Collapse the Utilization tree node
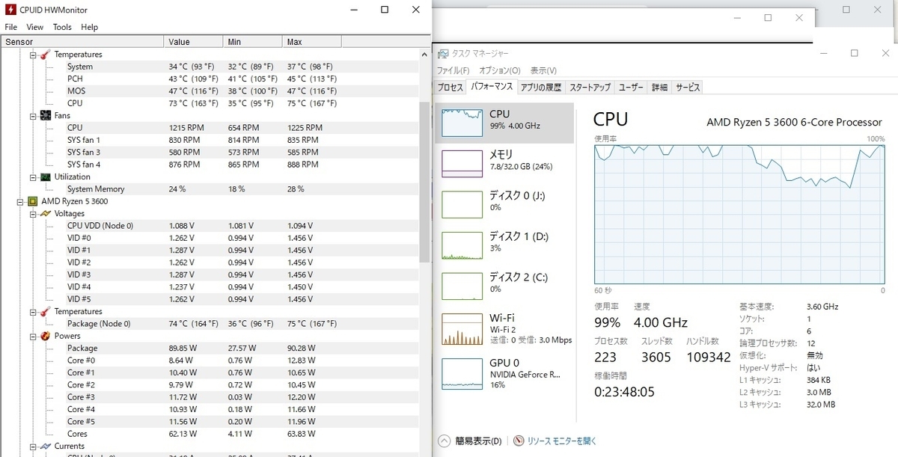The image size is (898, 457). pos(33,177)
